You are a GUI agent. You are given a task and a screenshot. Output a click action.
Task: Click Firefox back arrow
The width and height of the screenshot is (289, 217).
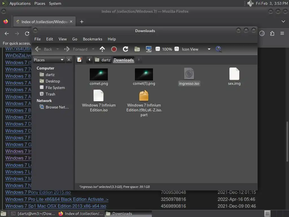tap(7, 33)
